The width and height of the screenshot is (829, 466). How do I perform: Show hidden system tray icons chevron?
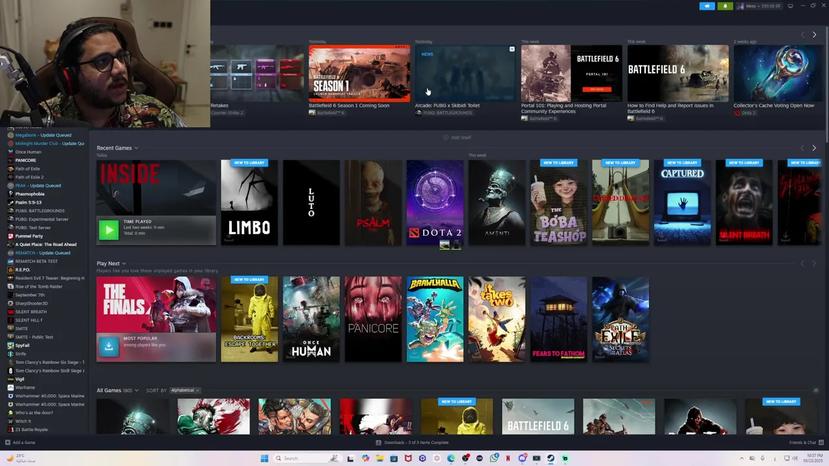pos(742,458)
